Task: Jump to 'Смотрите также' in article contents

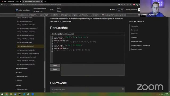Action: pos(136,49)
